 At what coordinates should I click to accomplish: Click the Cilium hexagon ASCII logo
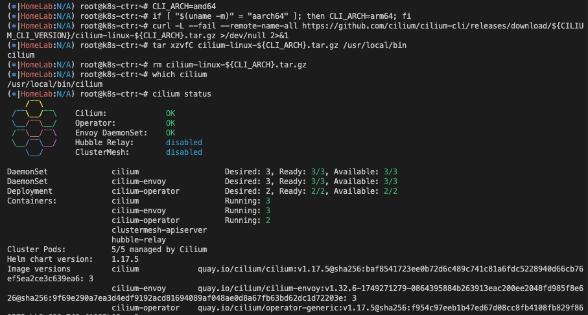(34, 128)
